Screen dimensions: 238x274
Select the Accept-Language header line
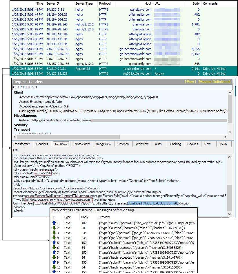(x=44, y=106)
